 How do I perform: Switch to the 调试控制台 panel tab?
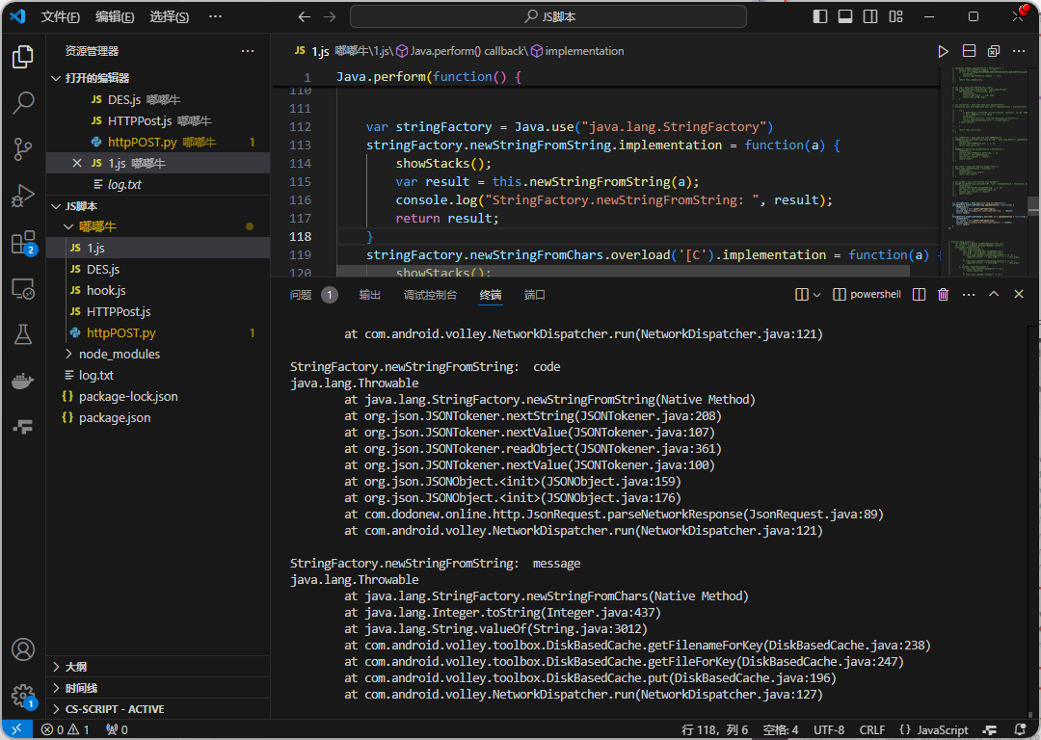point(430,295)
